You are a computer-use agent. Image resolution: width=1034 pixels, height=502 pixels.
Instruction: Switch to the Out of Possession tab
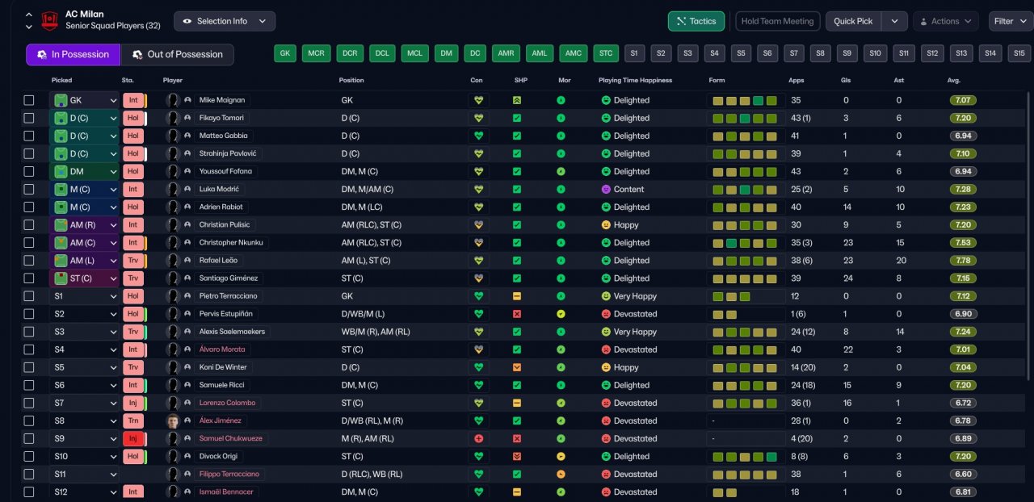[x=177, y=54]
